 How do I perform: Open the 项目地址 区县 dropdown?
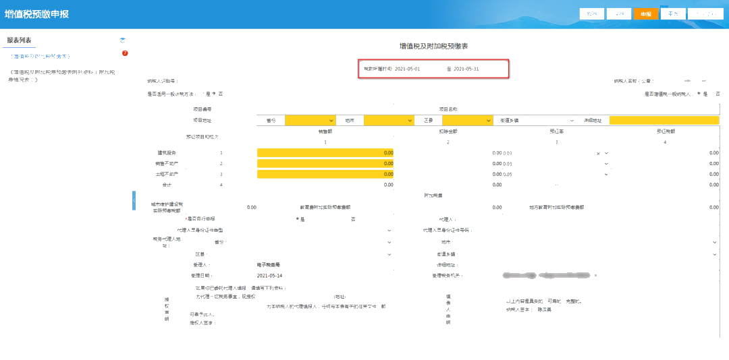pyautogui.click(x=467, y=120)
